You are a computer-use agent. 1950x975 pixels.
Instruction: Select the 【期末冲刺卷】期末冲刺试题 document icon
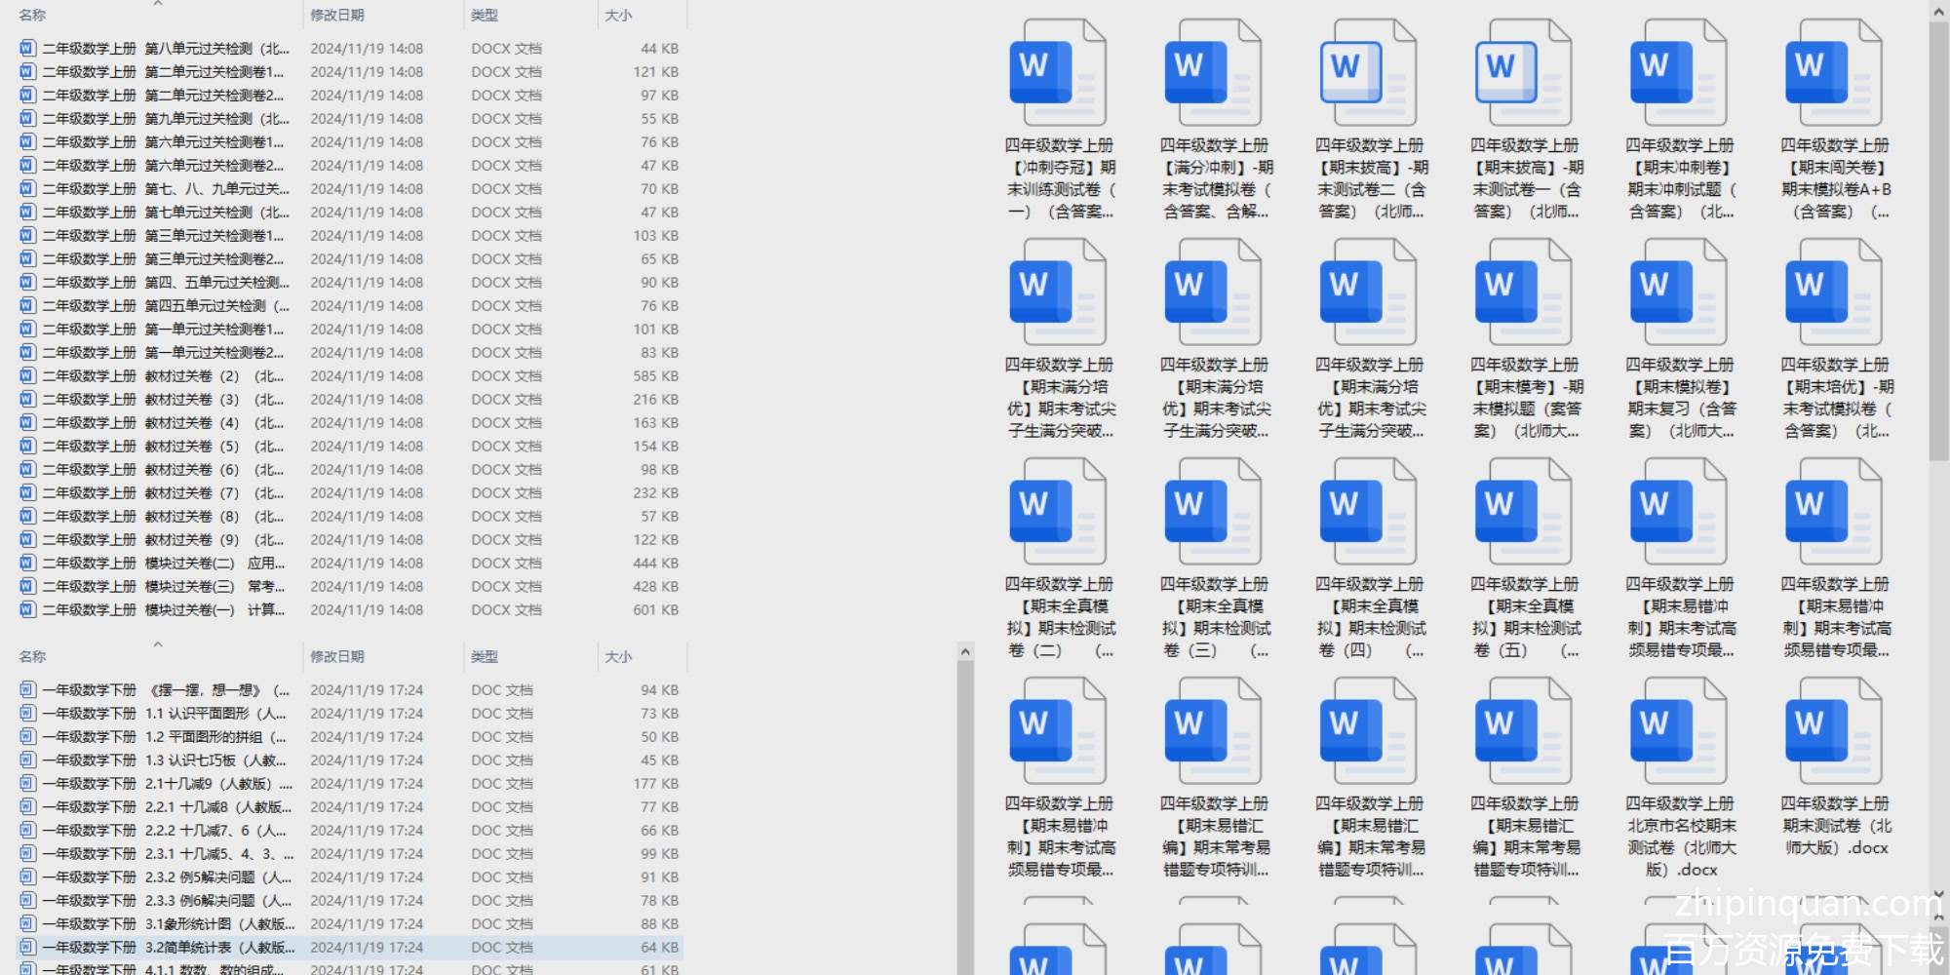point(1678,74)
